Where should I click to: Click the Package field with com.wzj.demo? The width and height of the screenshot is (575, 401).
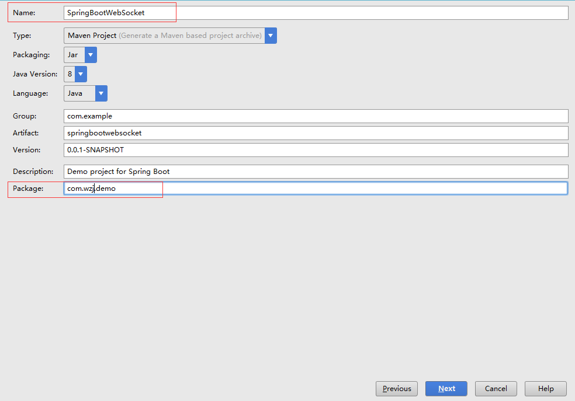pos(316,188)
